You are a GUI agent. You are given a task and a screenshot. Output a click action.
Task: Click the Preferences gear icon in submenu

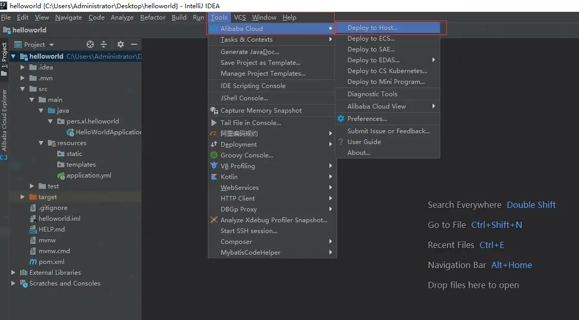[x=341, y=118]
